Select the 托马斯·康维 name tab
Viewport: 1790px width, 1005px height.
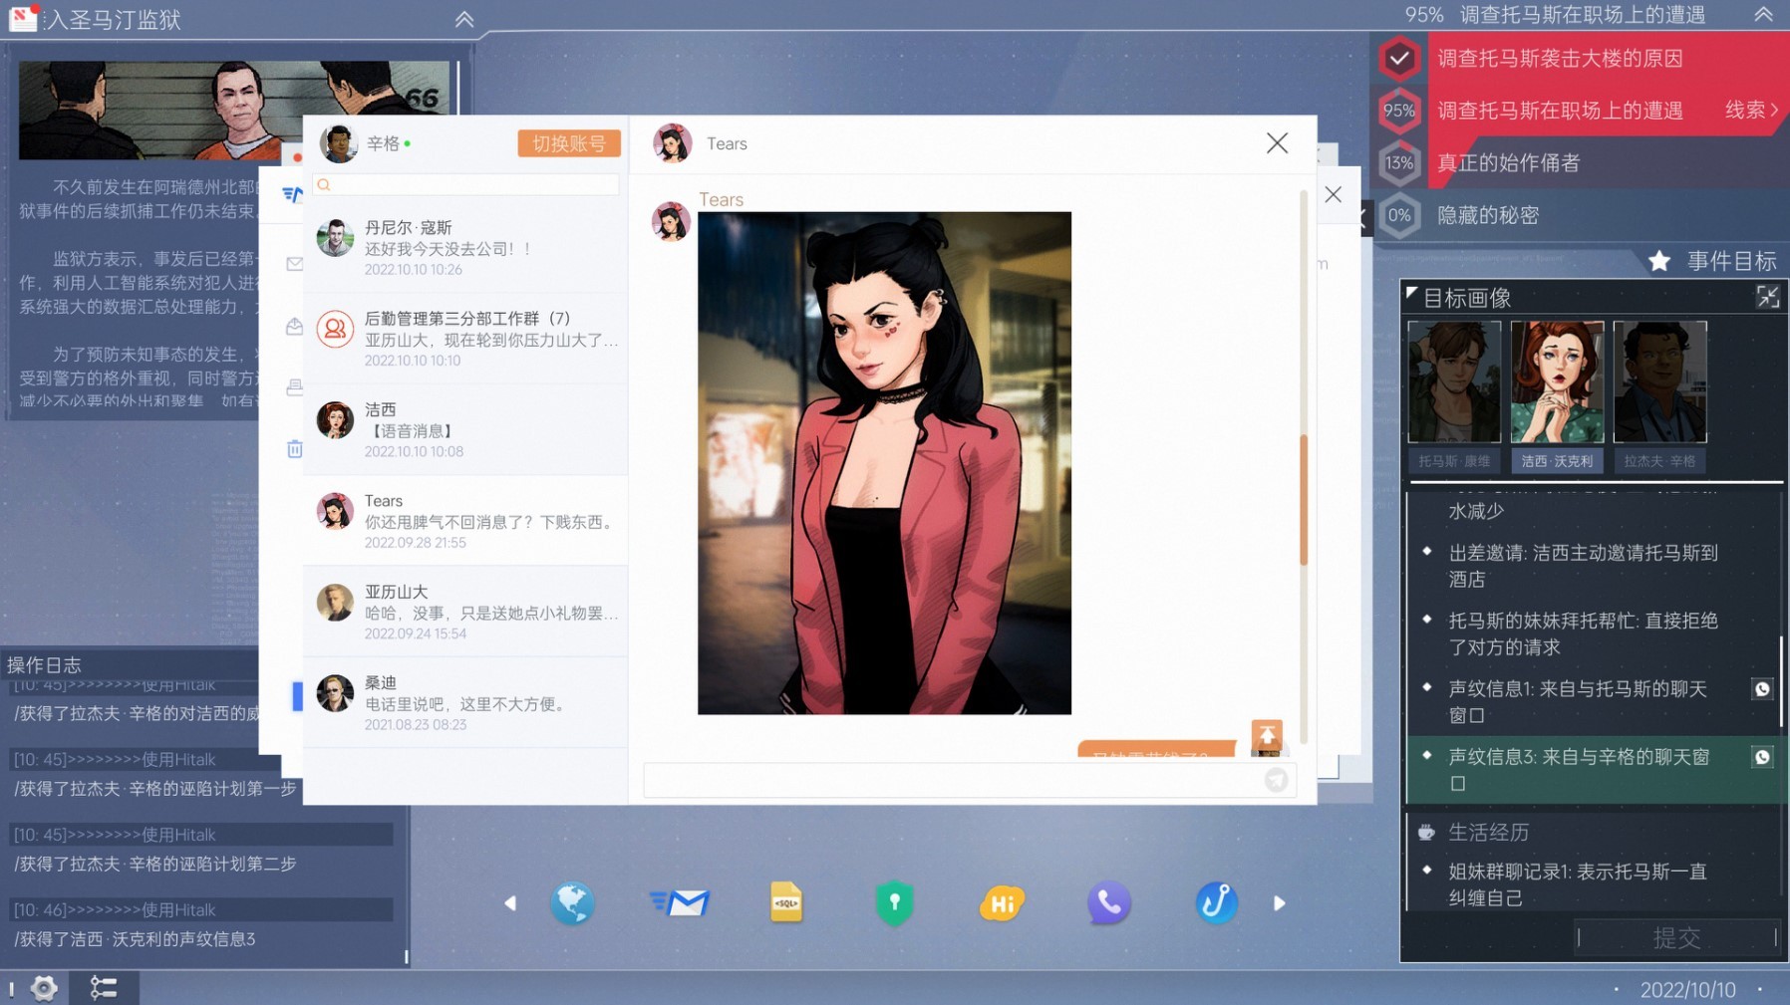(x=1454, y=461)
